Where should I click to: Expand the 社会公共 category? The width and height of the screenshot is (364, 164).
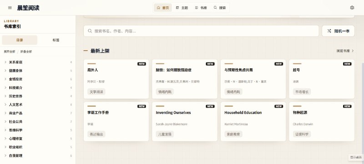point(38,122)
